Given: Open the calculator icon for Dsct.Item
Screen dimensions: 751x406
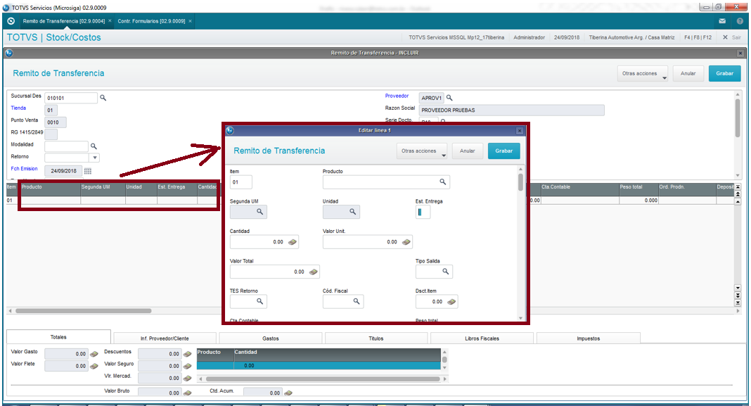Looking at the screenshot, I should pos(451,302).
